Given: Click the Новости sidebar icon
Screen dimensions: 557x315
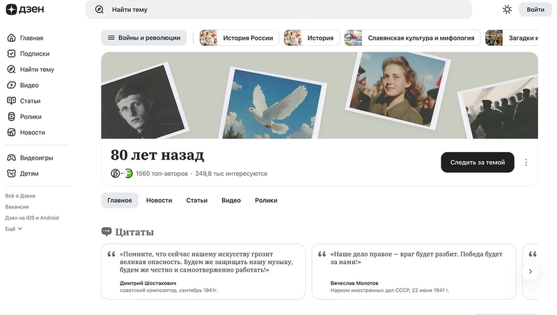Looking at the screenshot, I should pos(12,132).
